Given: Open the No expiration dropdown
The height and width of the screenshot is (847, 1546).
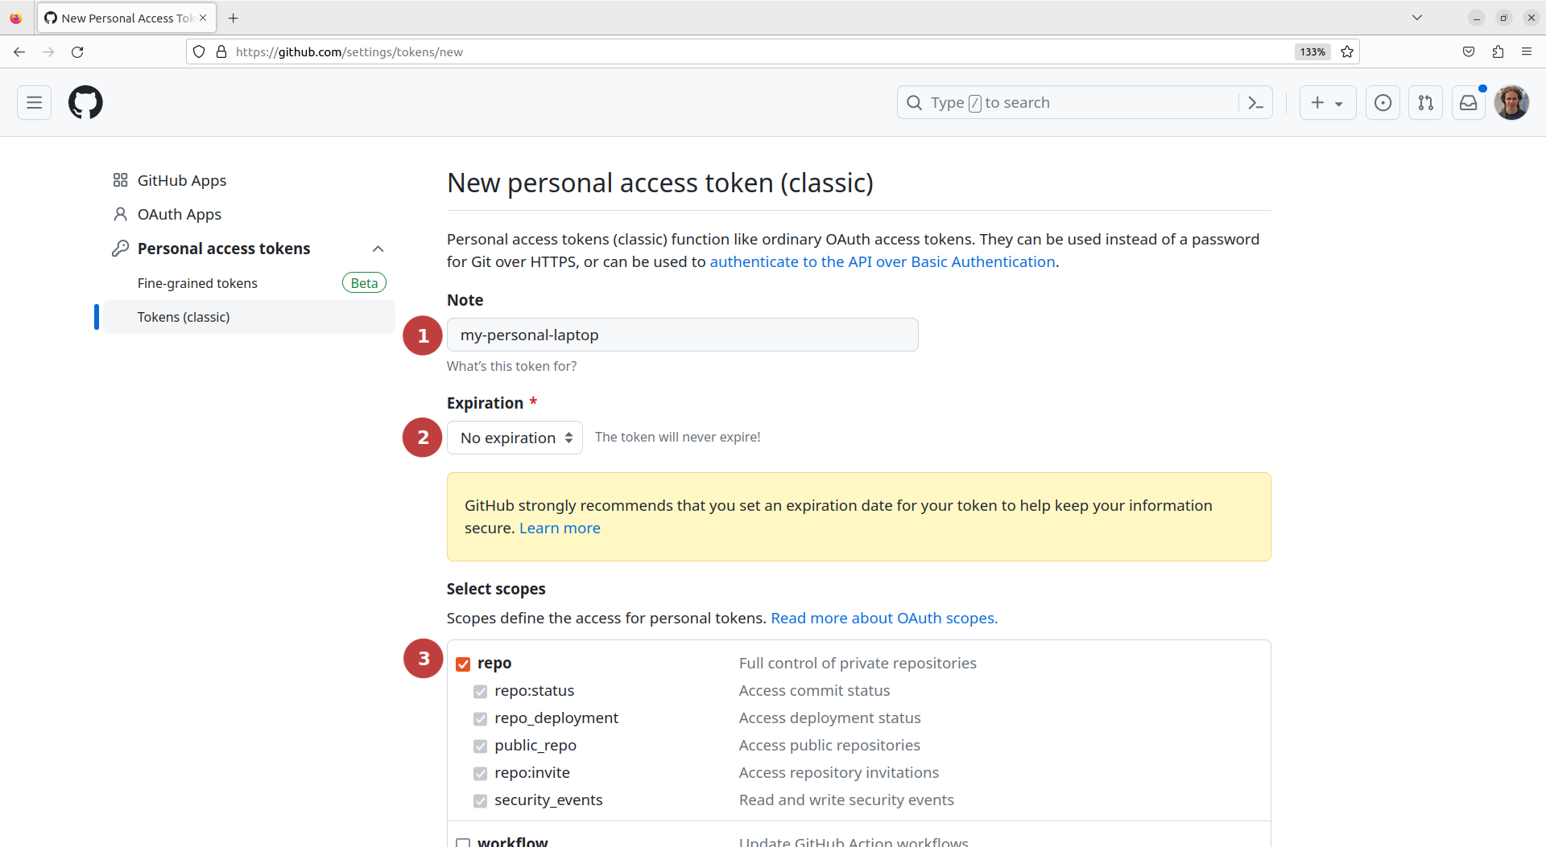Looking at the screenshot, I should click(515, 438).
